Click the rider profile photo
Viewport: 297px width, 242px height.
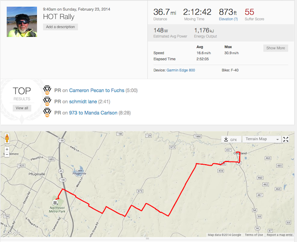22,22
